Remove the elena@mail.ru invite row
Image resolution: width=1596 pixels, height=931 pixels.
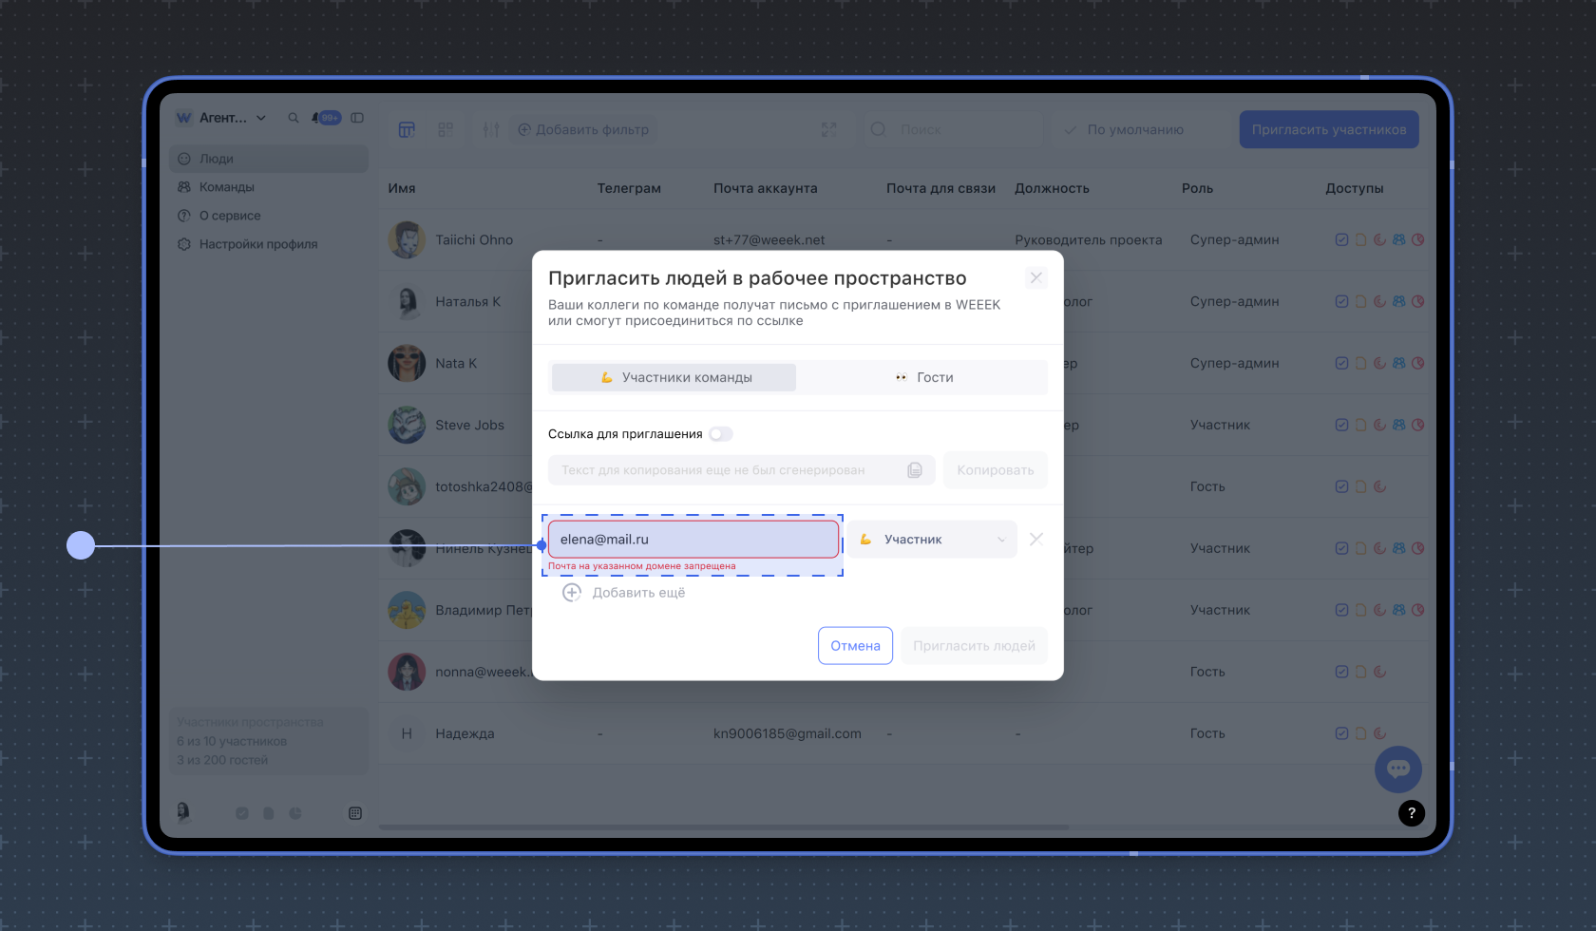point(1035,540)
